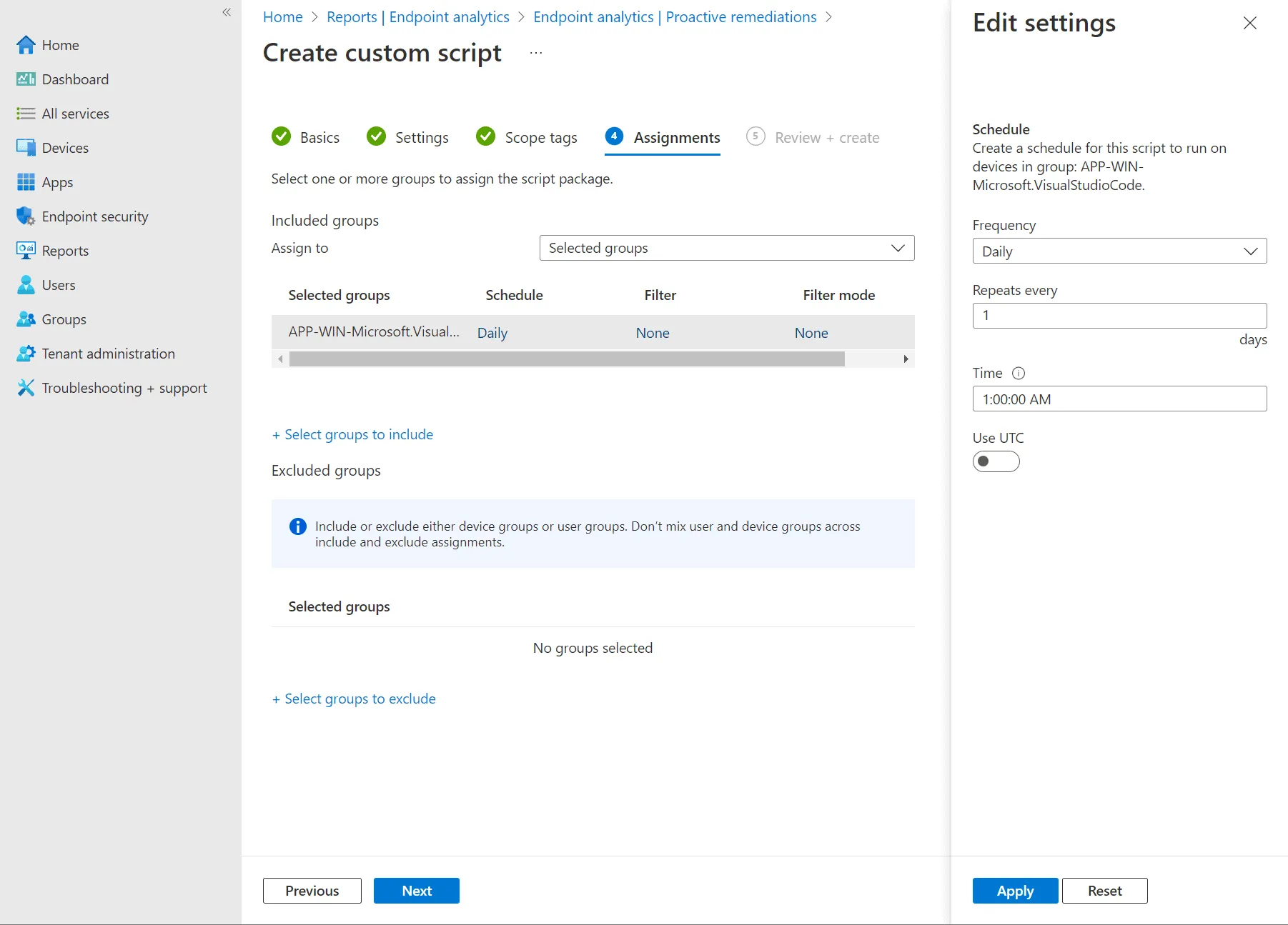Click Select groups to exclude link
This screenshot has width=1288, height=925.
354,699
